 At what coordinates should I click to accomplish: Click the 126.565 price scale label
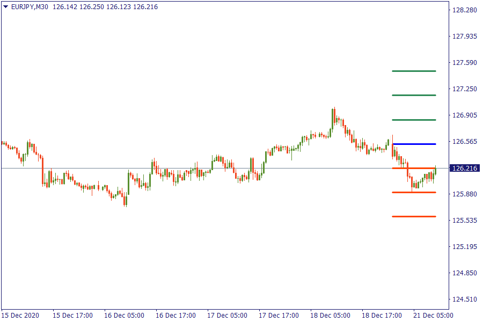(465, 142)
